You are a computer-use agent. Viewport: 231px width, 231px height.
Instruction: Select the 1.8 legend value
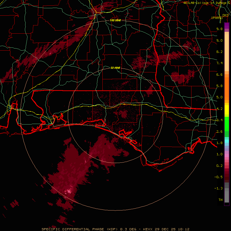click(x=219, y=143)
